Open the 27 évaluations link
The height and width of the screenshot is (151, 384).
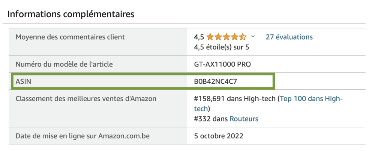point(289,37)
